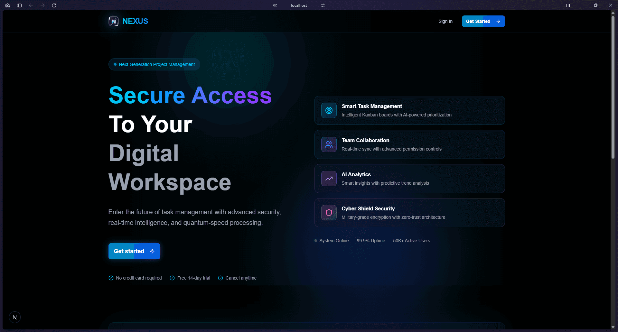
Task: Click the checkmark beside Free 14-day trial
Action: coord(172,278)
